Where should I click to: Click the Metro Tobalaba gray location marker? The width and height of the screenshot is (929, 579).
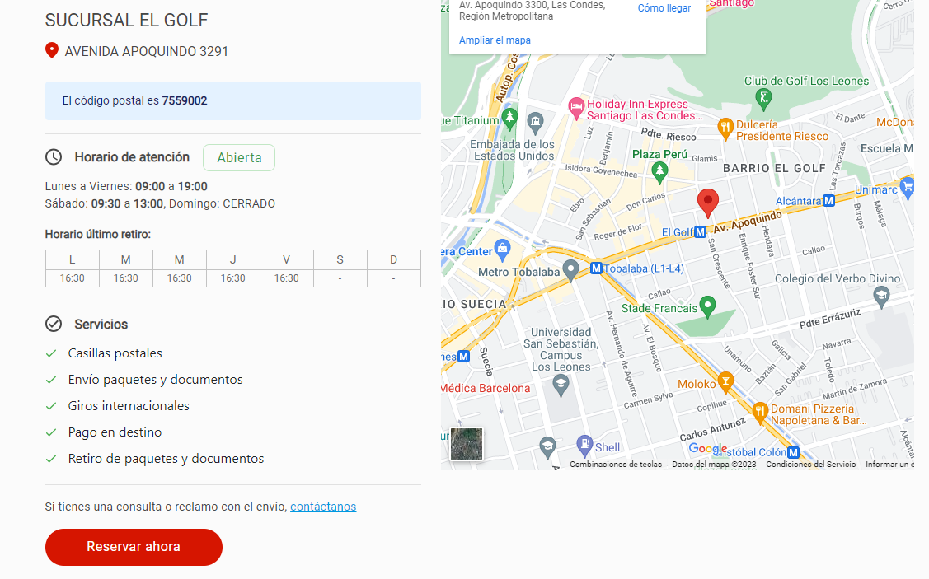point(570,270)
